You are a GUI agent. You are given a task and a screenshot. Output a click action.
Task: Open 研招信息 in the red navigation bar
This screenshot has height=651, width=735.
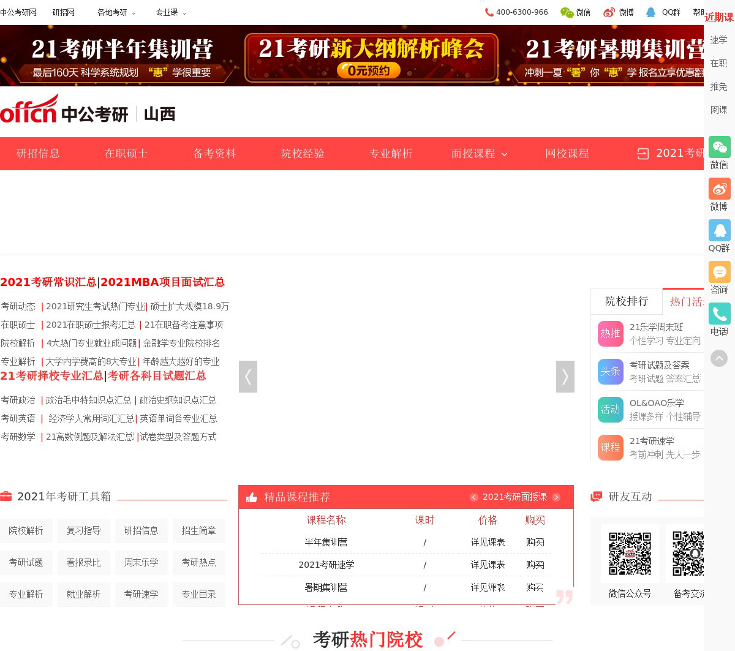click(38, 154)
